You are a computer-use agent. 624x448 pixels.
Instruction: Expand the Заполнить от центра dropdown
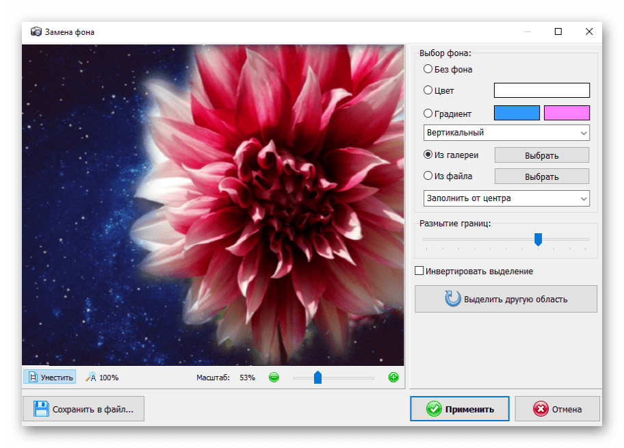(x=506, y=198)
